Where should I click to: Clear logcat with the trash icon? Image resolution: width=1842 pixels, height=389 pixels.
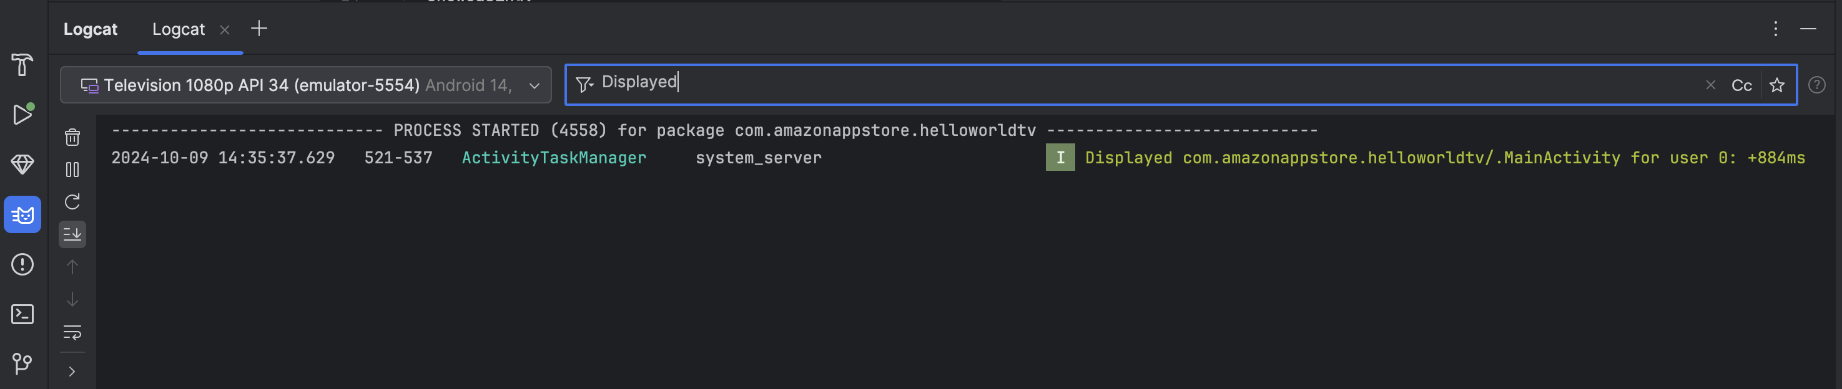pos(72,137)
